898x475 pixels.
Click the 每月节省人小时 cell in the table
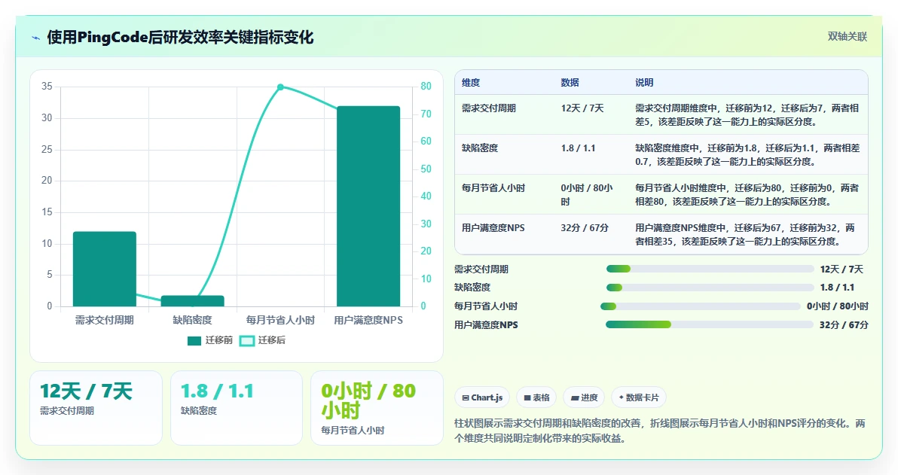(x=493, y=188)
